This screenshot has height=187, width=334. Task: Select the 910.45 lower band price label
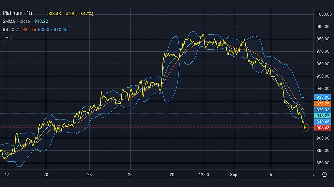[323, 122]
